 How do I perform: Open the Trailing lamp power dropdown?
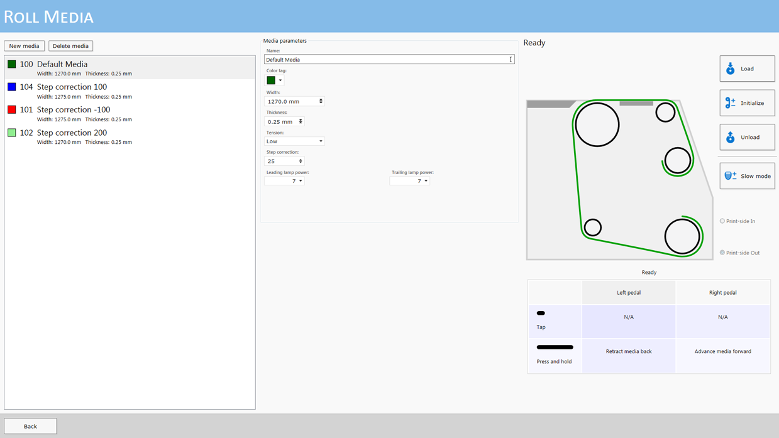click(426, 181)
